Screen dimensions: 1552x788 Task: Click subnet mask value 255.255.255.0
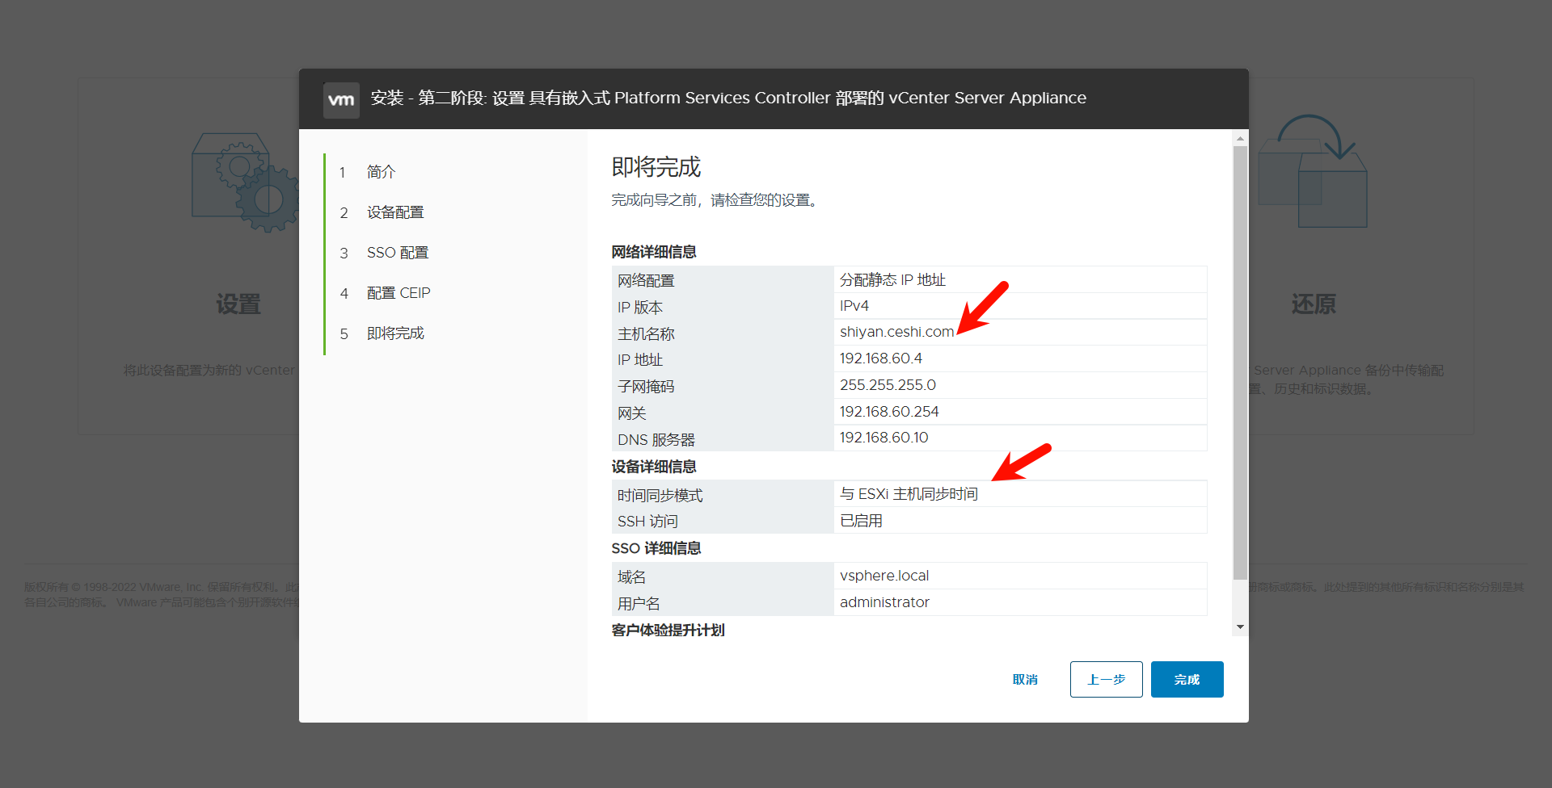click(888, 385)
